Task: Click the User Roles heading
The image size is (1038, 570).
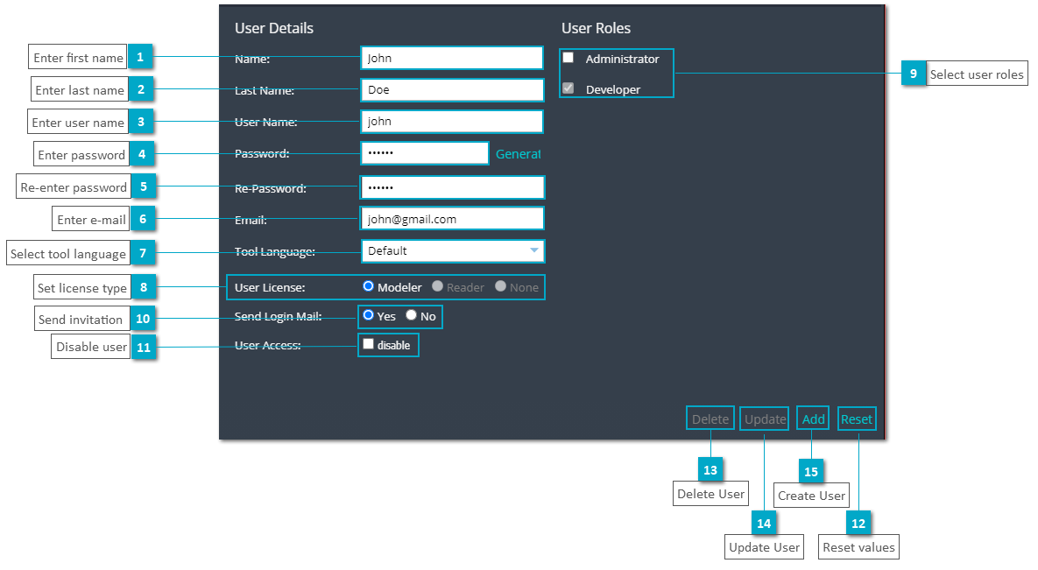Action: [596, 29]
